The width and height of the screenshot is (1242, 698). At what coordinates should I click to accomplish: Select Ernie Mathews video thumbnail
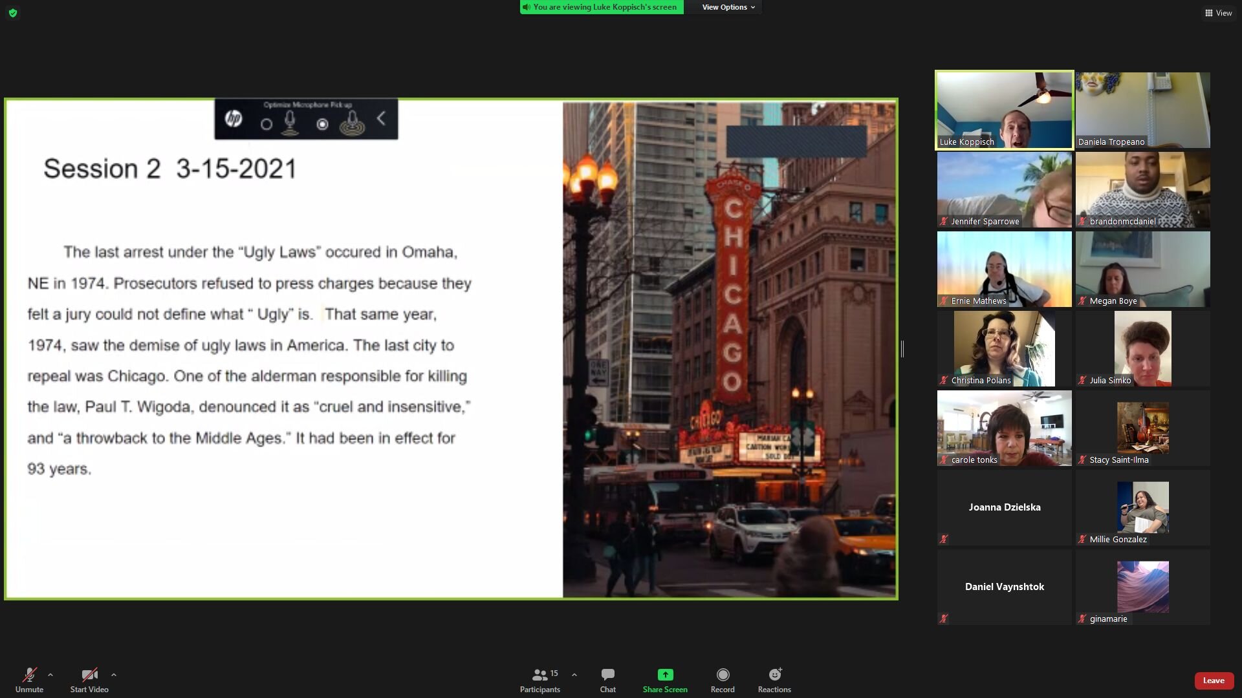click(x=1005, y=269)
